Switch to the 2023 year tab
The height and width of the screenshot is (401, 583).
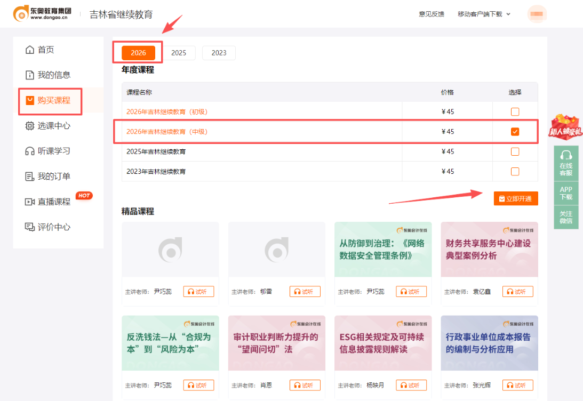[x=219, y=53]
